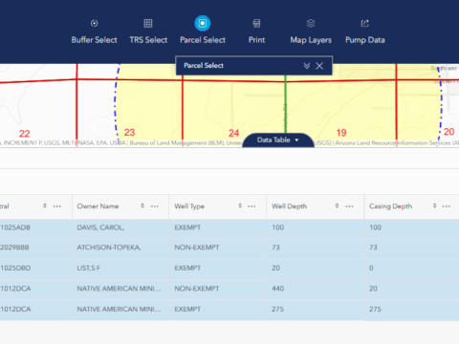Collapse the Data Table tab
Viewport: 459px width, 344px height.
[278, 140]
